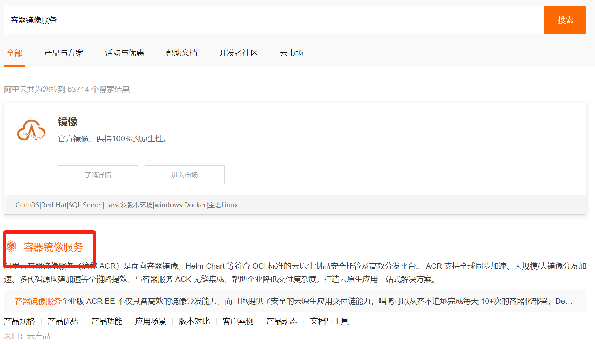Select the 全部 tab
Viewport: 595px width, 344px height.
[x=15, y=53]
